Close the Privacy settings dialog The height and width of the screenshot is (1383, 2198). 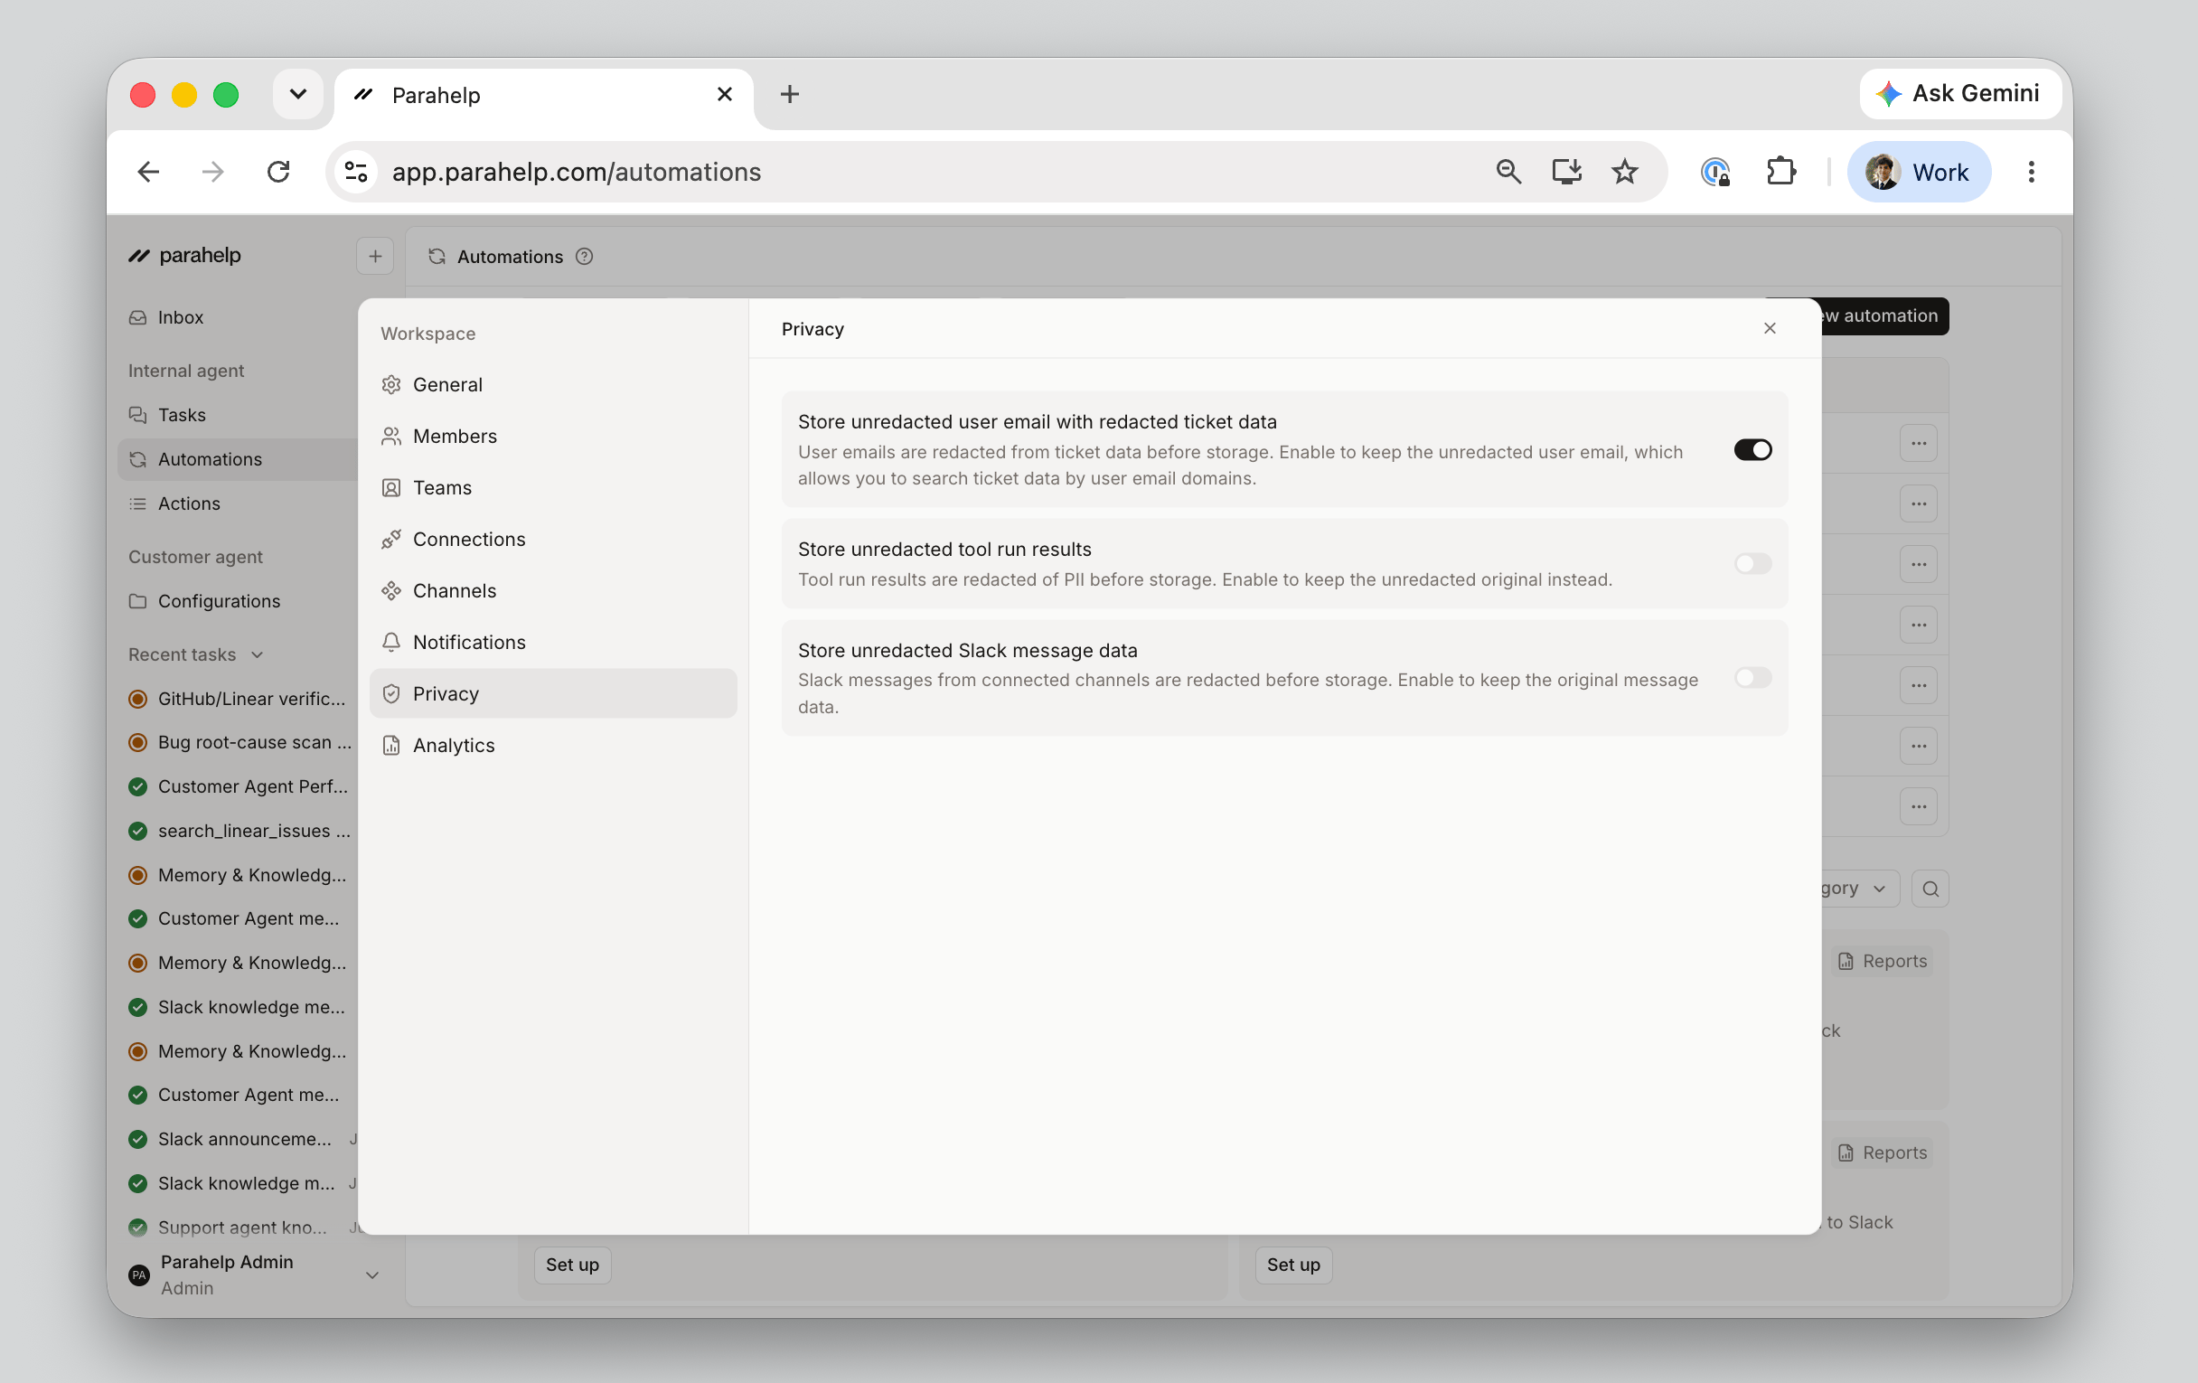[x=1769, y=329]
